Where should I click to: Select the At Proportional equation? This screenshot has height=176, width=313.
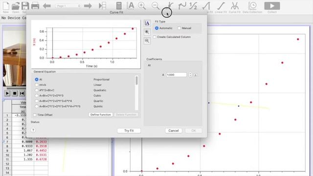37,79
